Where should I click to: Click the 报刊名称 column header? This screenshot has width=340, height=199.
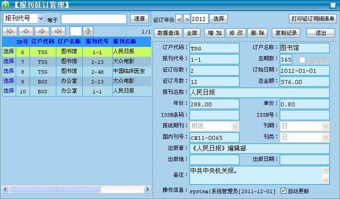tap(124, 42)
